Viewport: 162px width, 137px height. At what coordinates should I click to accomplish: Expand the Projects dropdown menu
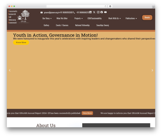click(x=78, y=18)
